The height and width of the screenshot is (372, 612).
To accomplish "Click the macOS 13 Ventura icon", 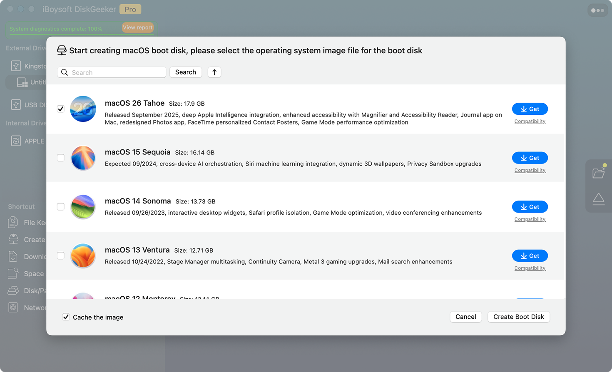I will click(x=83, y=256).
